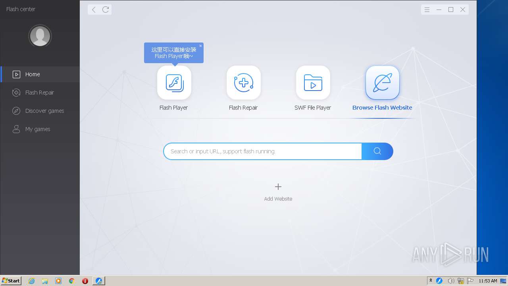
Task: Launch Internet Explorer from the taskbar
Action: (31, 281)
